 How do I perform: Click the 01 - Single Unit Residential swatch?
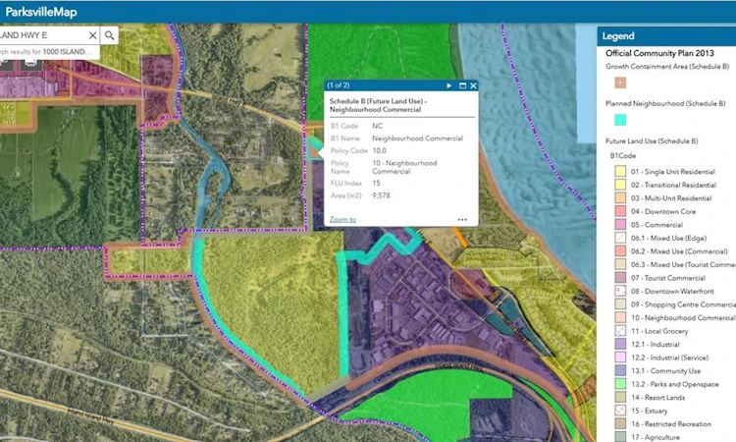pyautogui.click(x=620, y=172)
